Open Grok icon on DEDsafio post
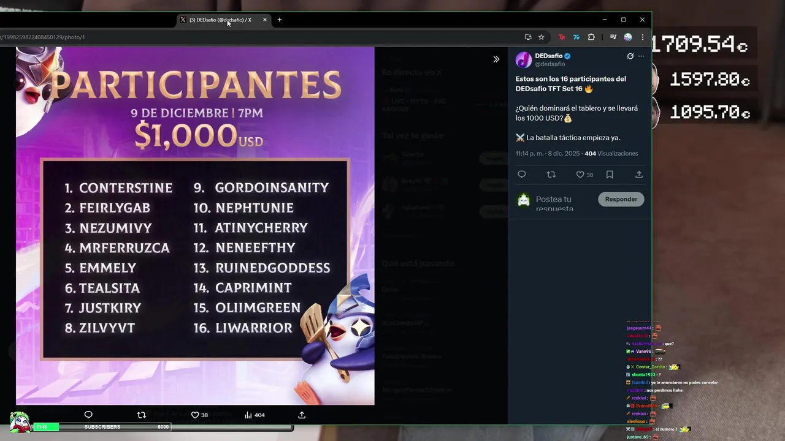The height and width of the screenshot is (441, 785). 630,56
